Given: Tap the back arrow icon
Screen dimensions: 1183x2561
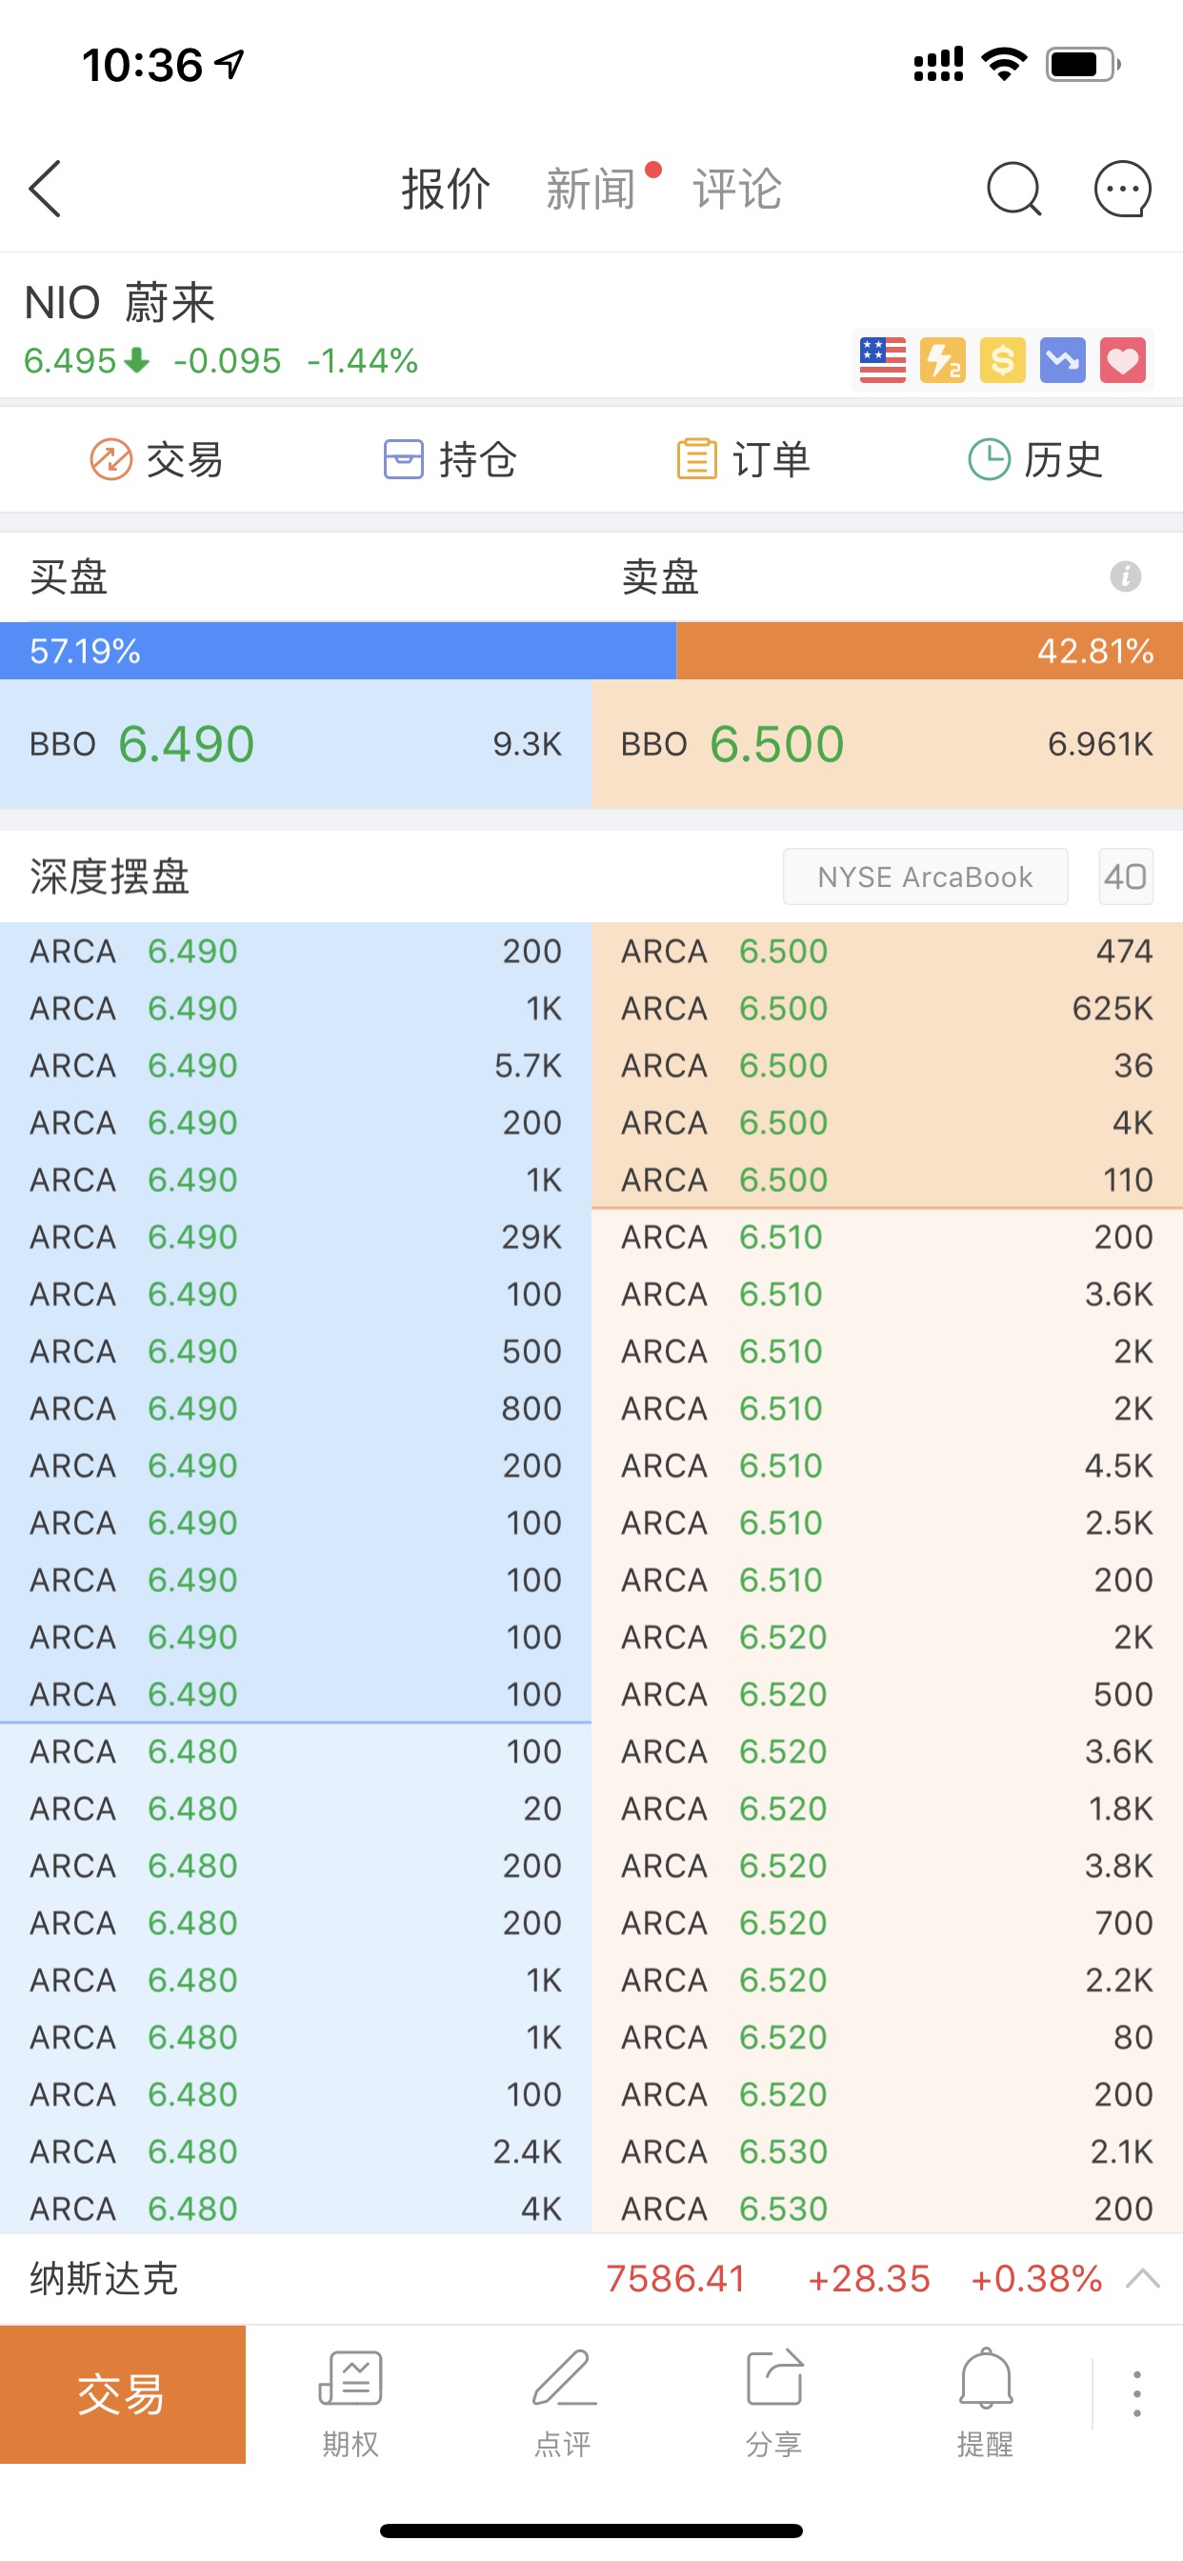Looking at the screenshot, I should tap(46, 188).
